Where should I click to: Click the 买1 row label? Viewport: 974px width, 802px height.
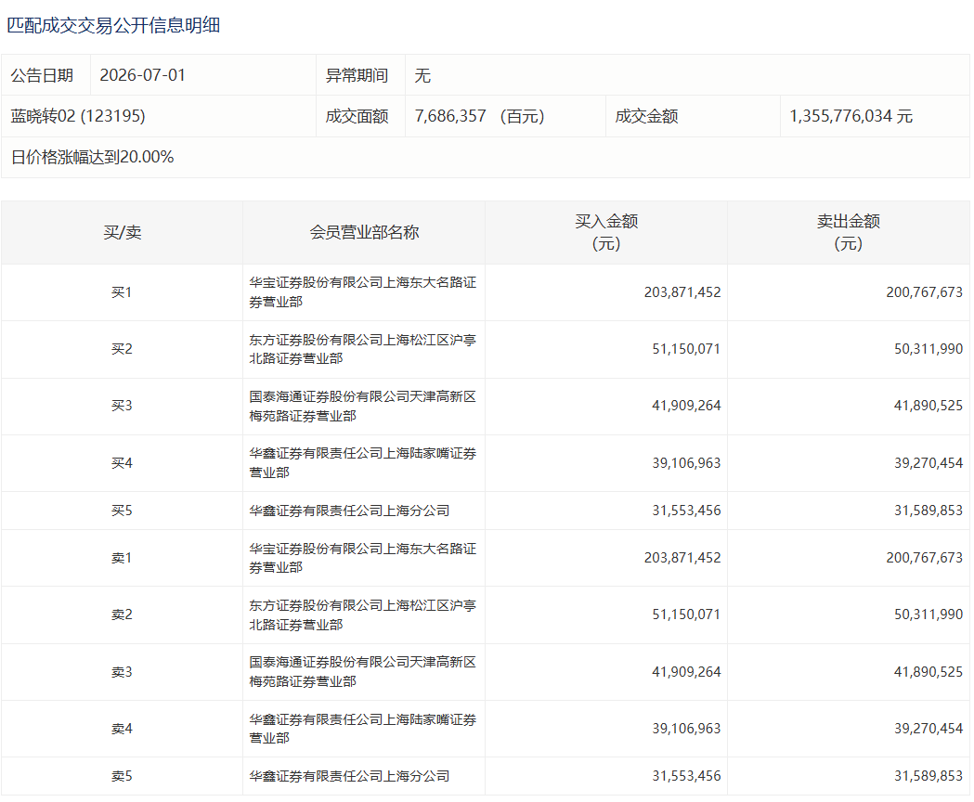122,292
